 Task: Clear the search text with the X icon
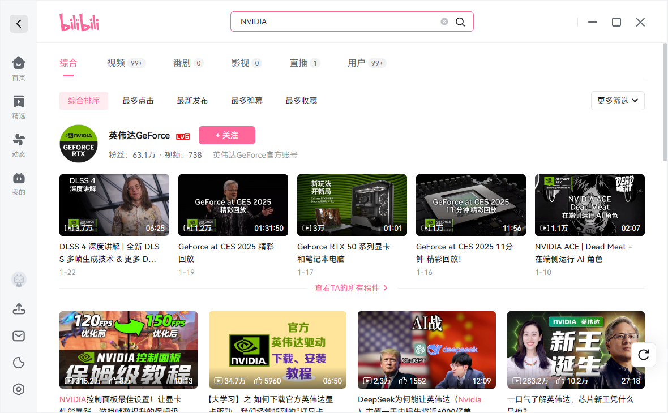(x=444, y=21)
